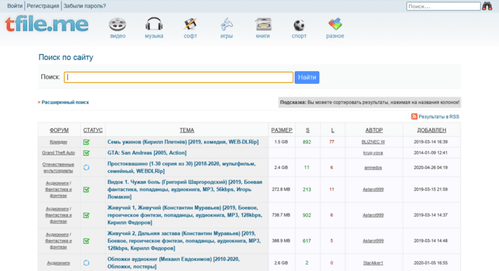The width and height of the screenshot is (499, 271).
Task: Sort results by РАЗМЕР column
Action: (x=282, y=130)
